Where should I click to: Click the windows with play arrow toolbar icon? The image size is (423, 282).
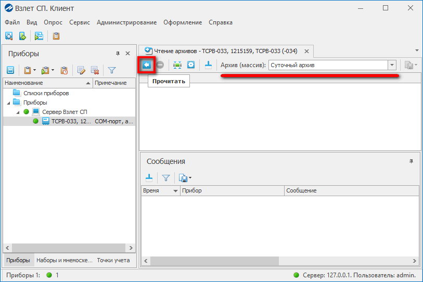39,36
